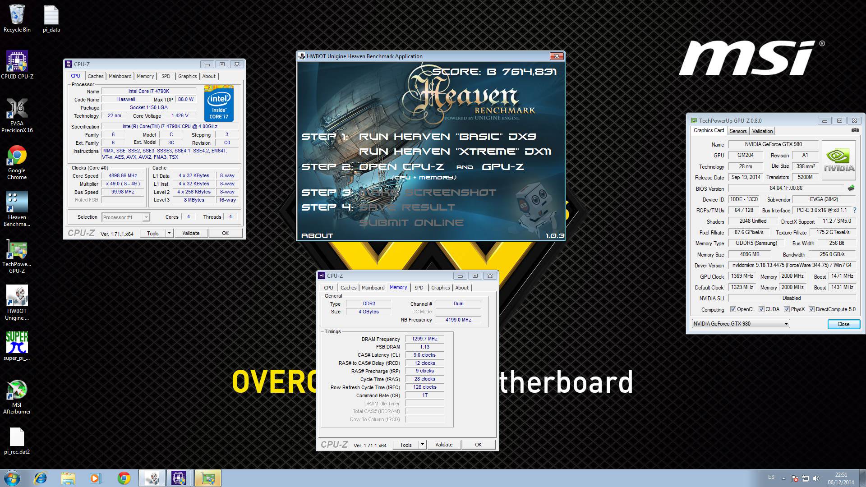Open SPD tab in top CPU-Z window
Viewport: 866px width, 487px height.
pyautogui.click(x=166, y=76)
